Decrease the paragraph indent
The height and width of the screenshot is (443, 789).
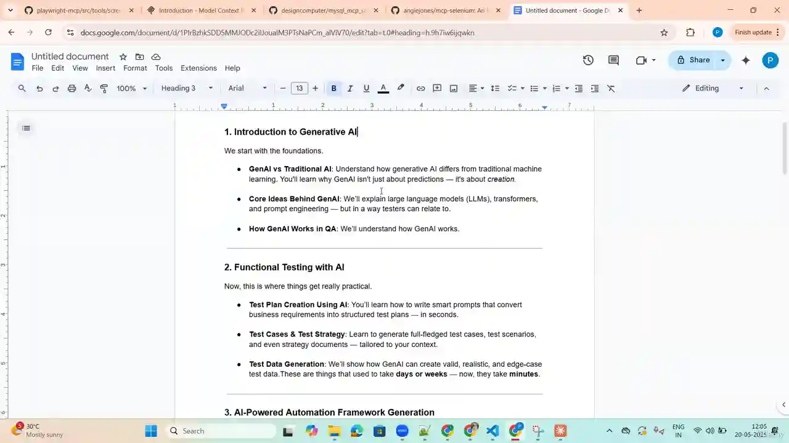pos(578,89)
